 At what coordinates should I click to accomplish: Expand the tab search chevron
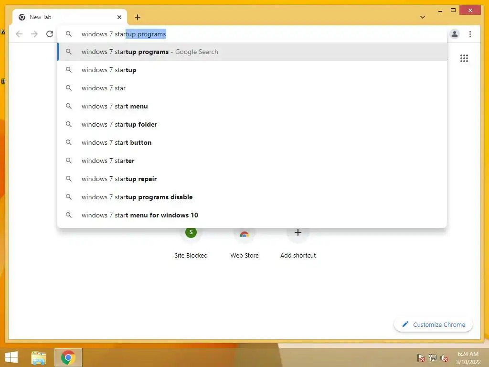(422, 17)
